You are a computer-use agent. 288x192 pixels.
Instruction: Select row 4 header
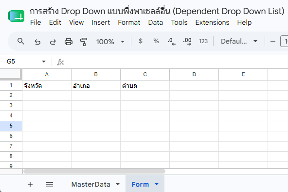tap(11, 116)
